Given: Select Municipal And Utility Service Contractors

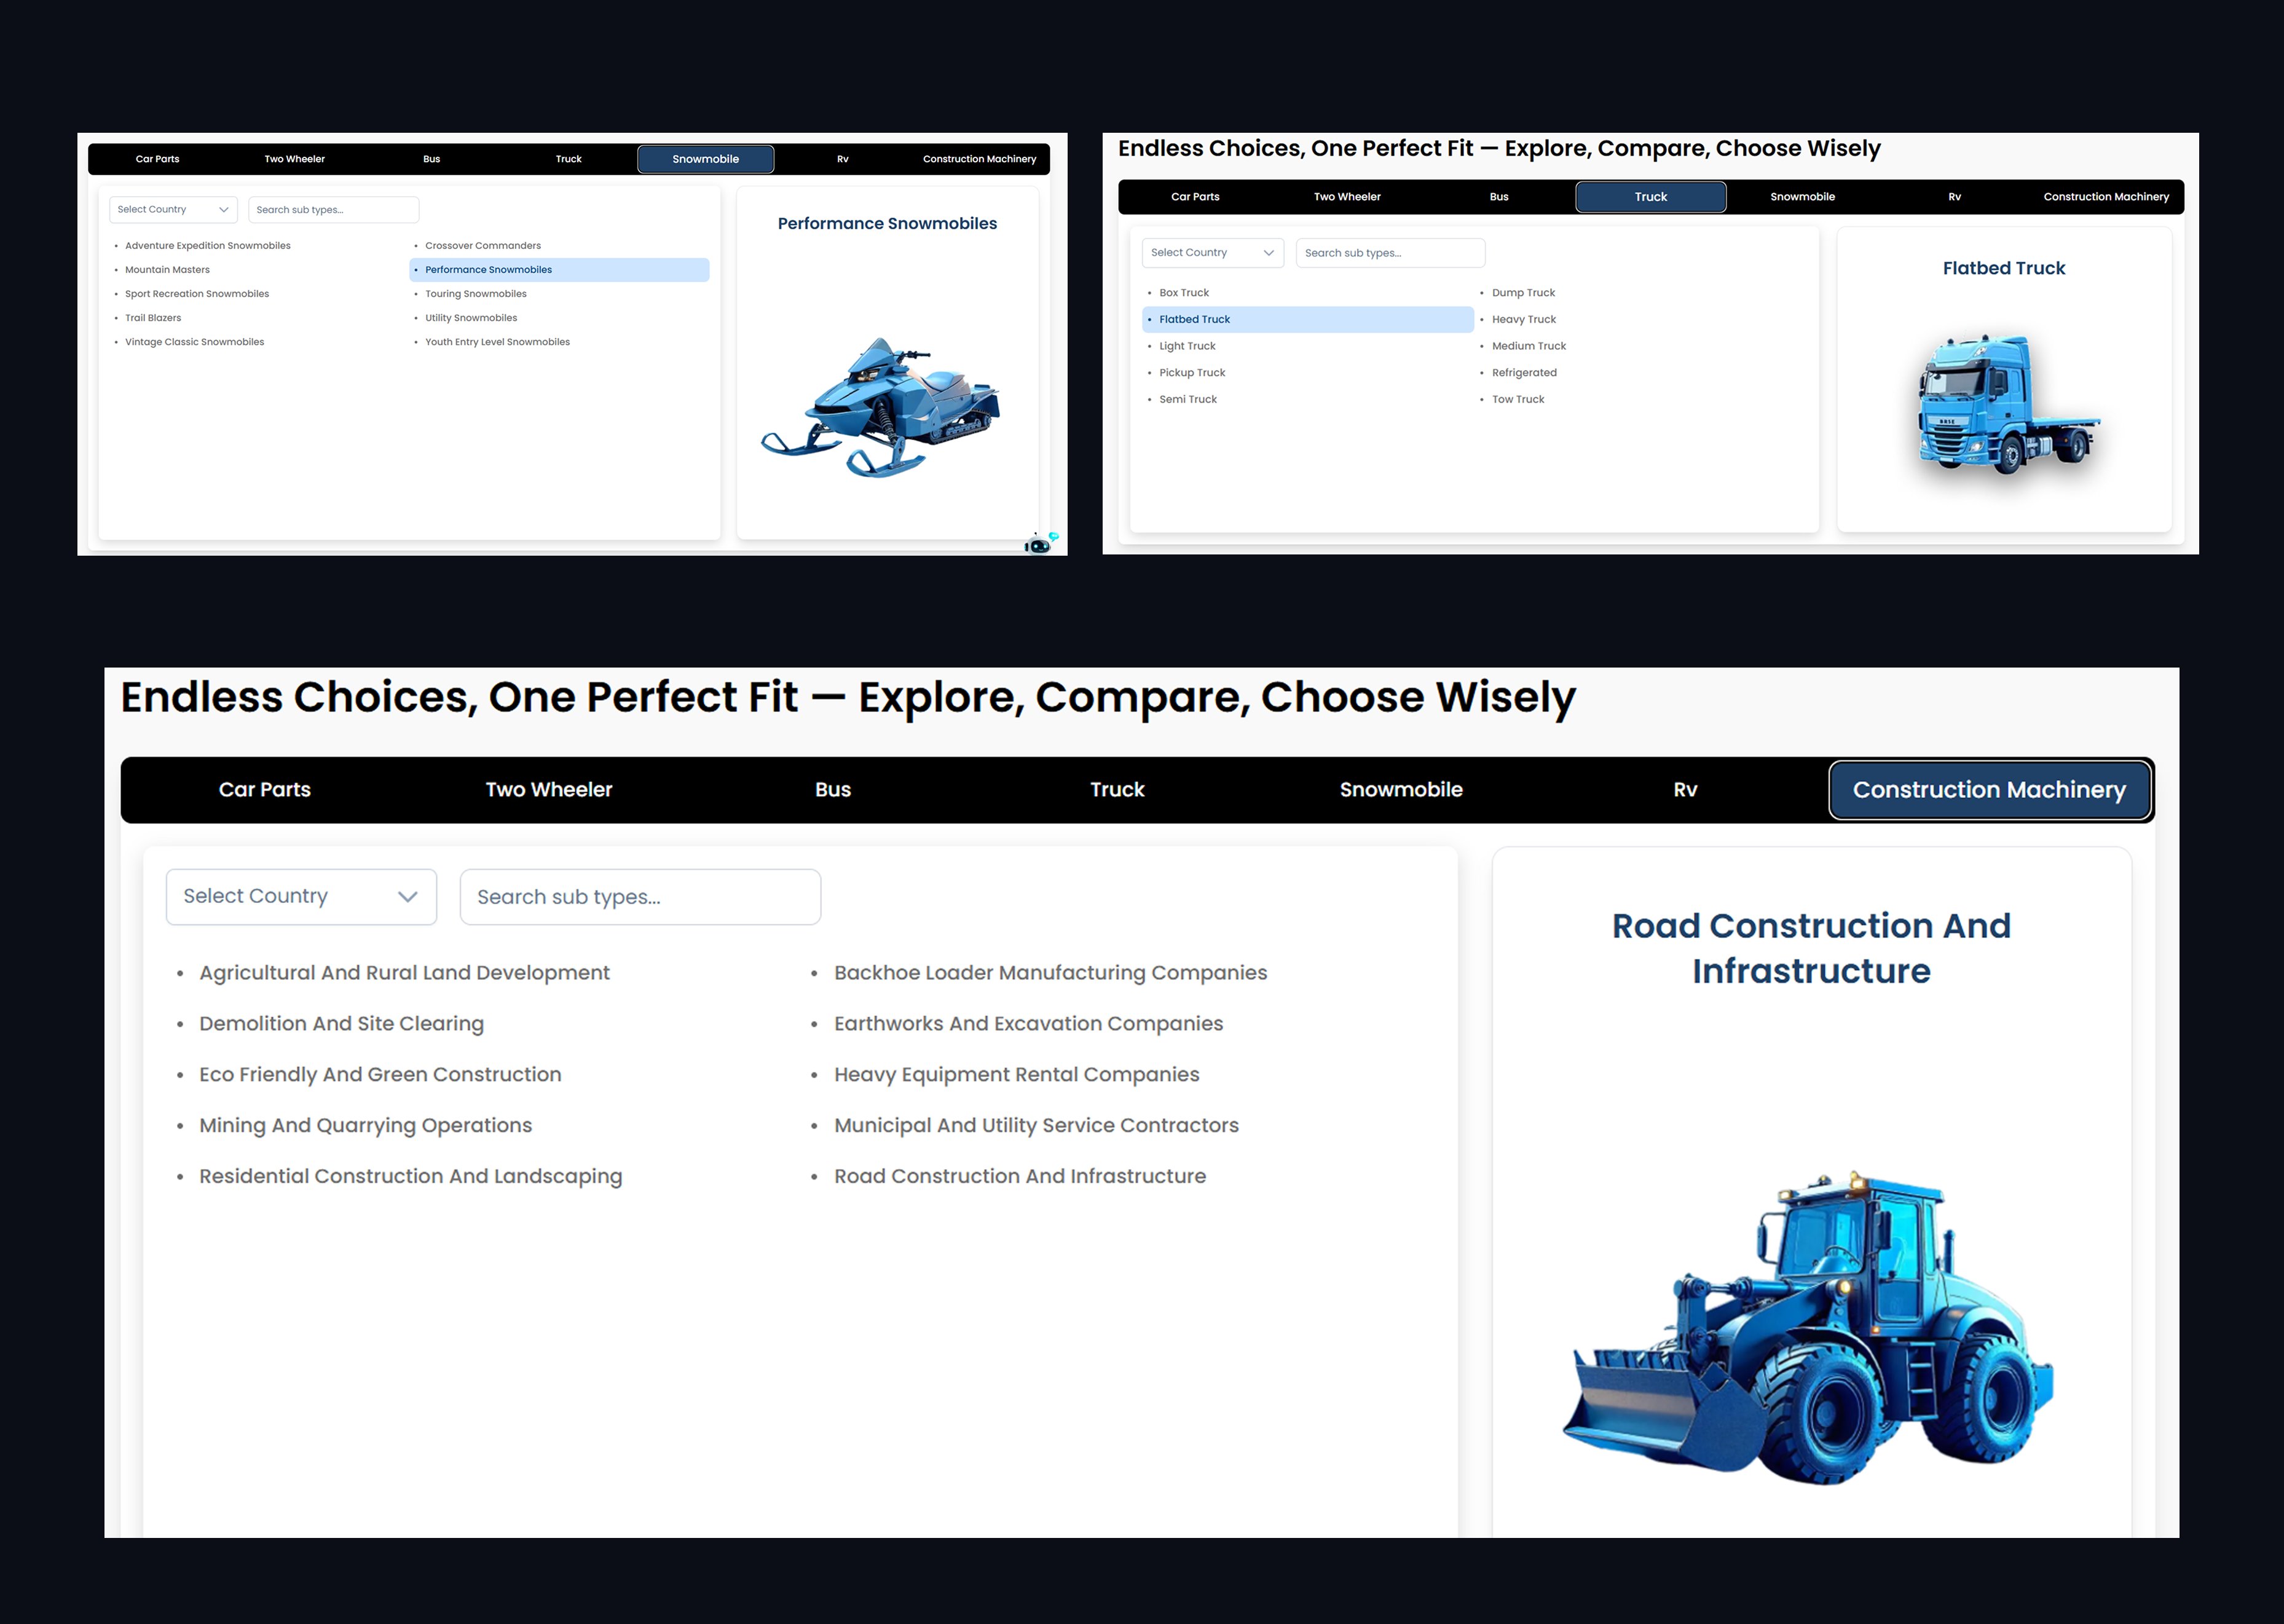Looking at the screenshot, I should (1036, 1125).
